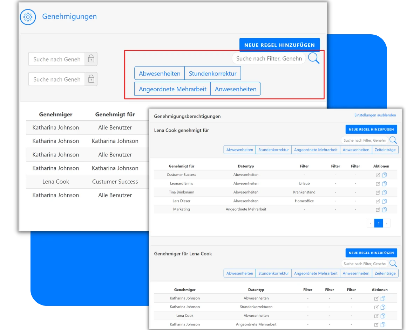Click edit icon for Tina Brinkmann row
The width and height of the screenshot is (420, 330).
tap(378, 192)
